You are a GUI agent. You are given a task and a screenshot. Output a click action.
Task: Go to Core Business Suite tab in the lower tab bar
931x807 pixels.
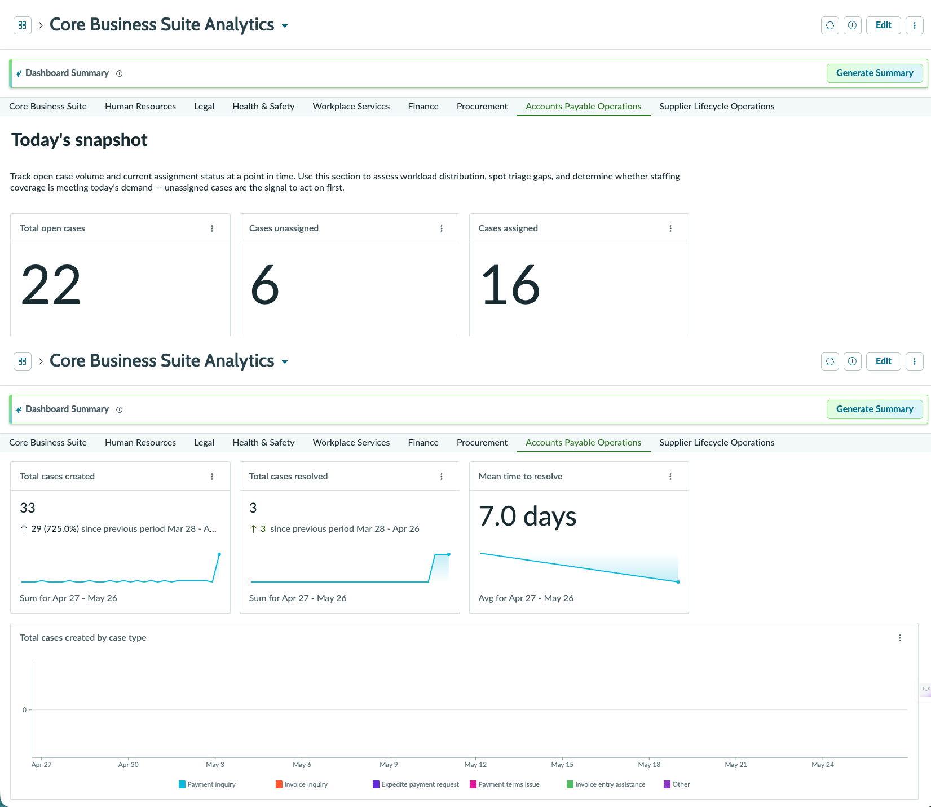[x=48, y=443]
